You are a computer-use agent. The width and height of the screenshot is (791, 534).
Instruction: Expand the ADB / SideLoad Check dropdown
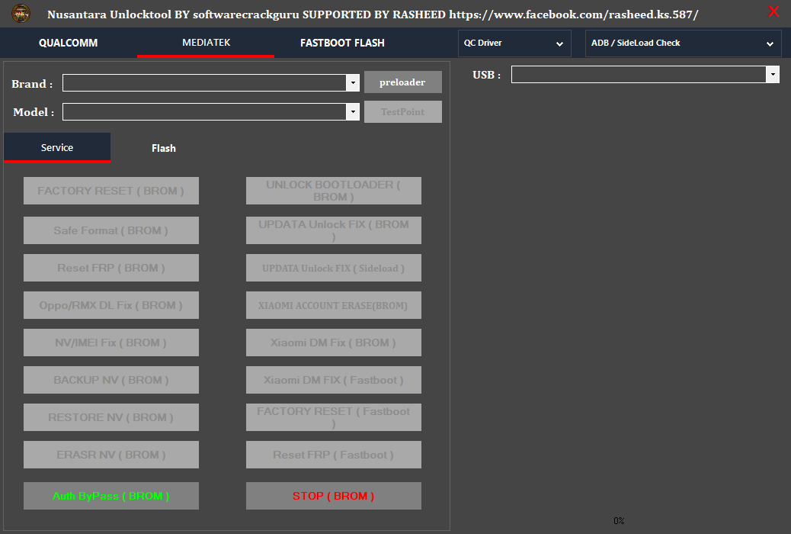[770, 43]
